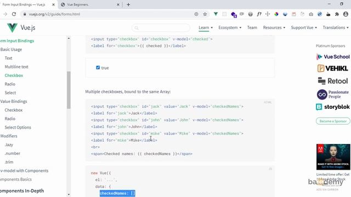Open the Text sidebar link
Viewport: 351px width, 197px height.
point(9,58)
